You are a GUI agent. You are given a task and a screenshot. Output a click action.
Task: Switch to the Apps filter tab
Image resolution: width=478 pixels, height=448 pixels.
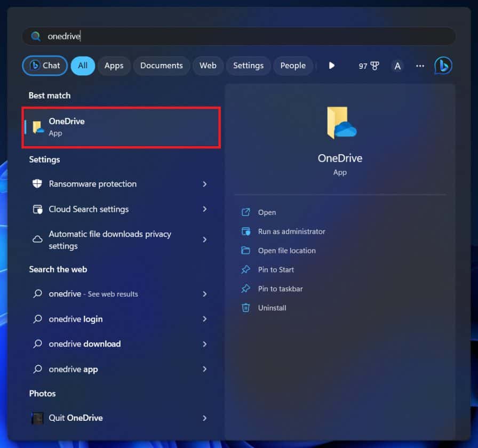[114, 66]
